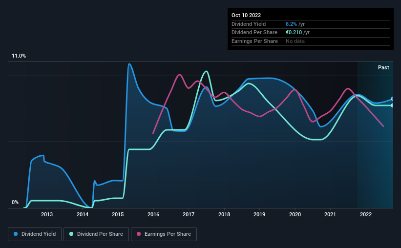Select the 2015 x-axis label
This screenshot has width=401, height=248.
click(118, 214)
